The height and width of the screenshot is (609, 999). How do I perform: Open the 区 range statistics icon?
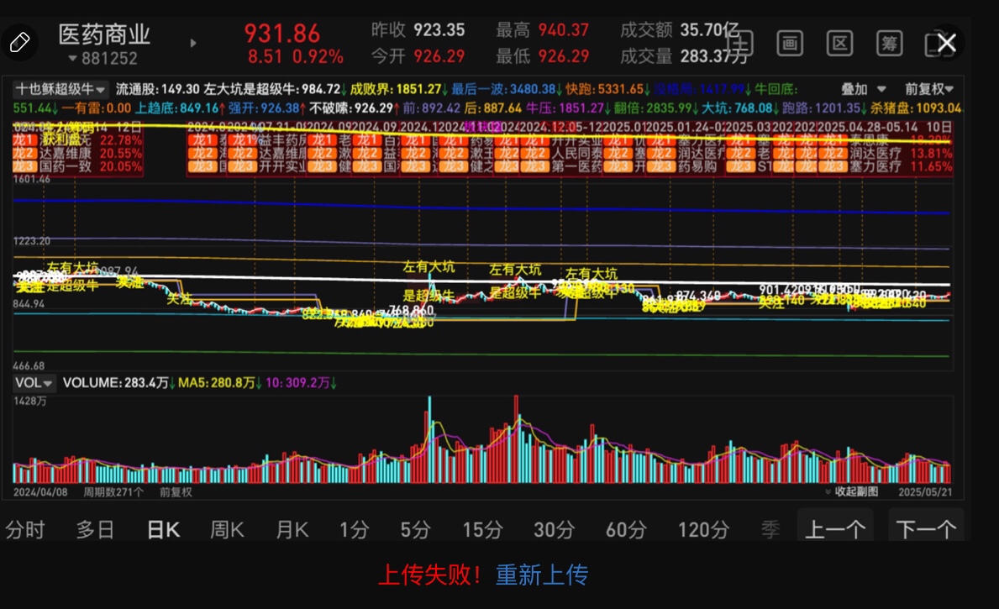pyautogui.click(x=839, y=44)
